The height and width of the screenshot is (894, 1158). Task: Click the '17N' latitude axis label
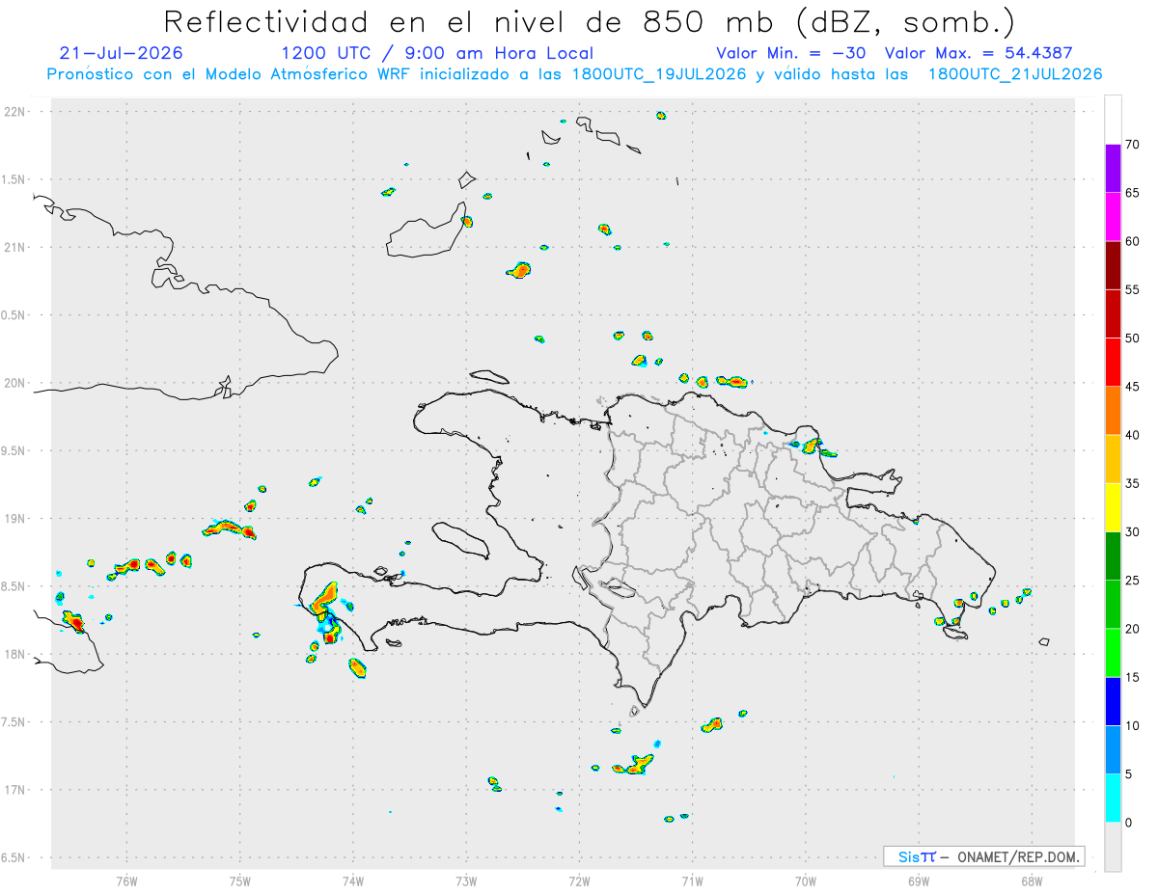click(16, 790)
